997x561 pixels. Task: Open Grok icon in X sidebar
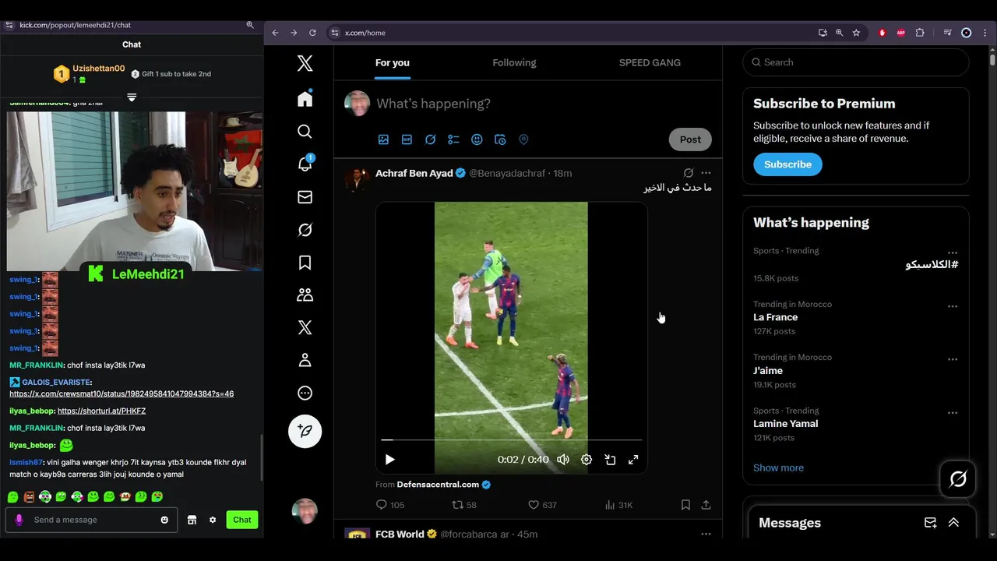[305, 230]
